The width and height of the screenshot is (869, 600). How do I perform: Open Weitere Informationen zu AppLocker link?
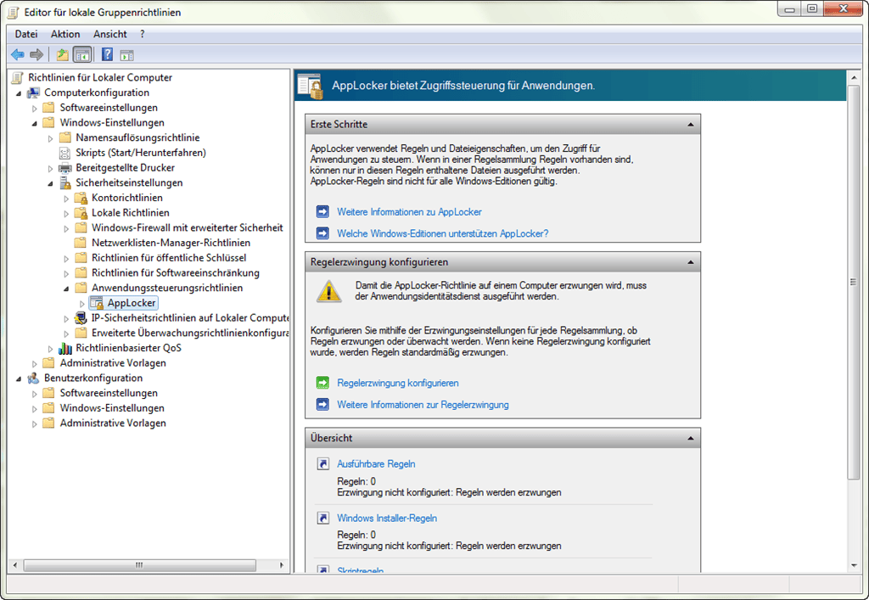(x=409, y=211)
